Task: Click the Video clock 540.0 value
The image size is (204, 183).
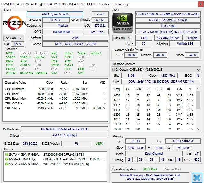Action: (x=192, y=55)
